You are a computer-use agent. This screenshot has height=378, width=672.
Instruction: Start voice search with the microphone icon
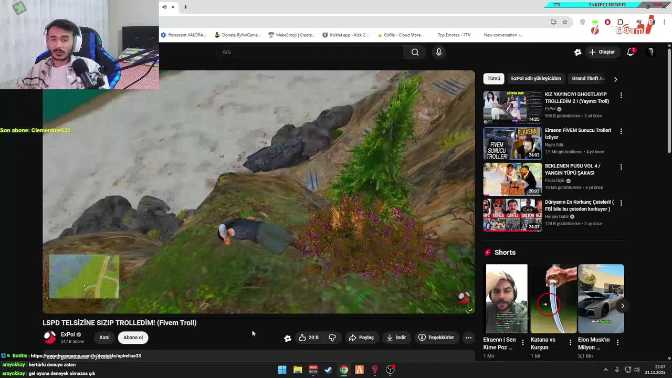pyautogui.click(x=439, y=52)
